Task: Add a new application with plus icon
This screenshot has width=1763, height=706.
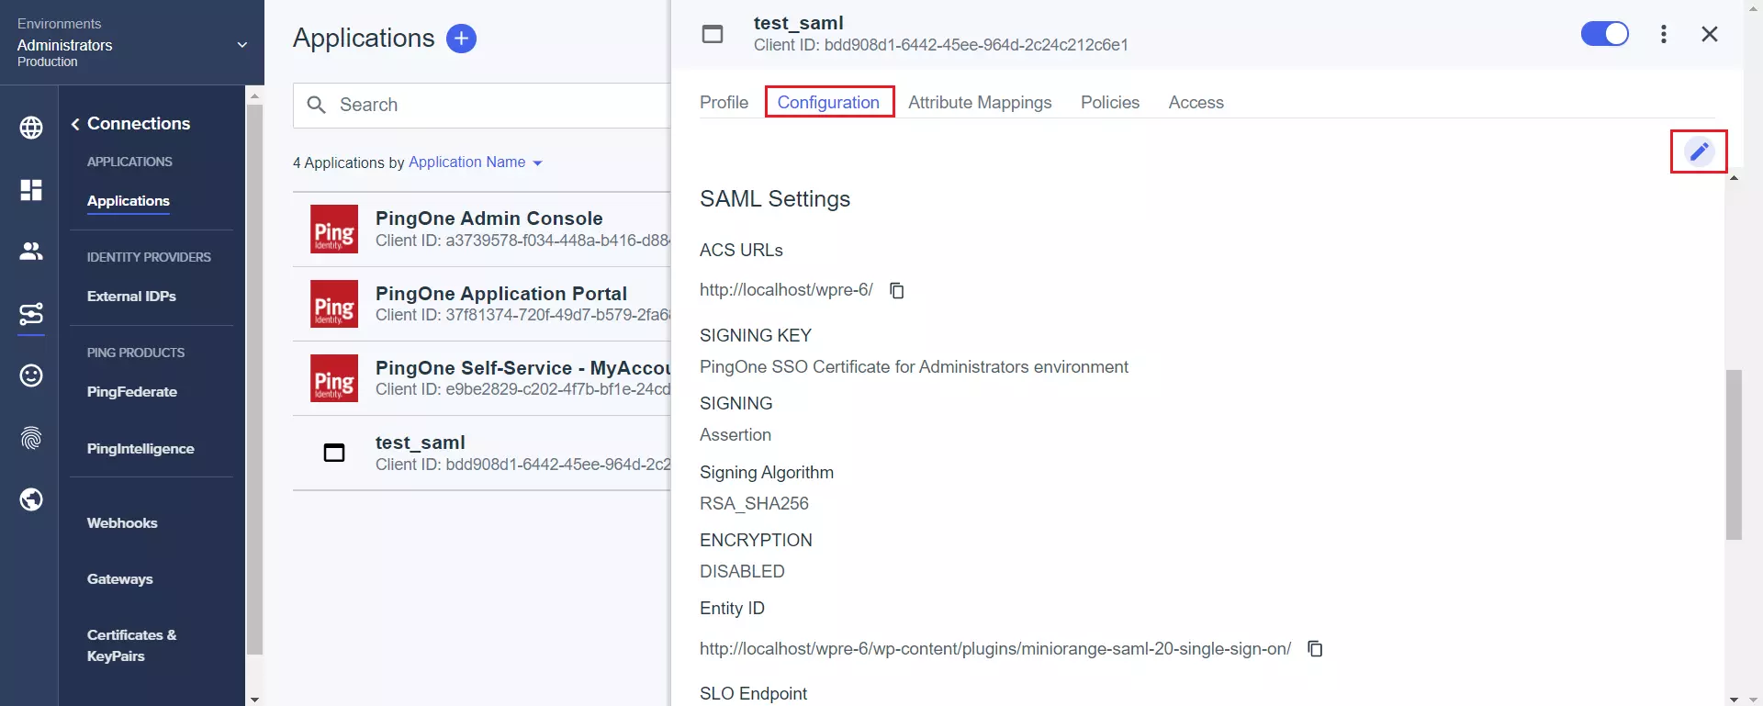Action: click(461, 39)
